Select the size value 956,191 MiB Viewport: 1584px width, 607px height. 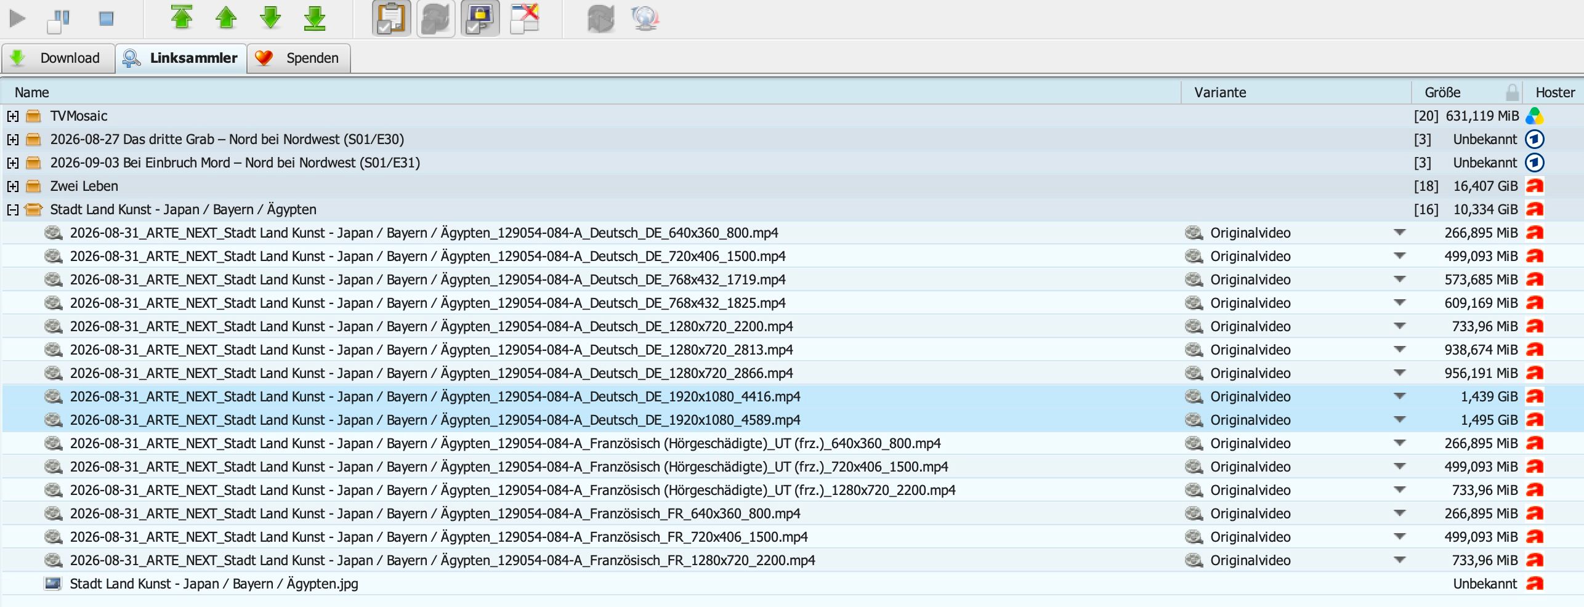point(1481,373)
